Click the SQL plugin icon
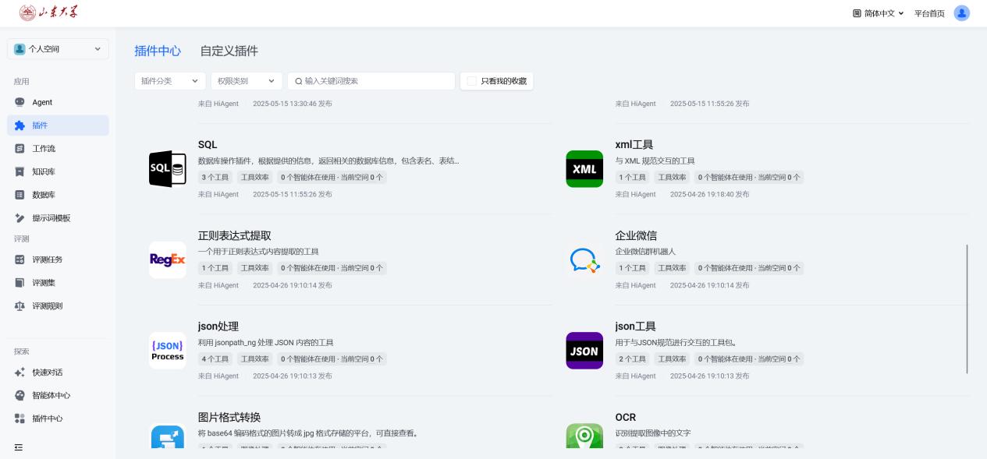Screen dimensions: 987x459 [168, 168]
